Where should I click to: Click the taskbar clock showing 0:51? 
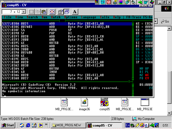(x=165, y=125)
